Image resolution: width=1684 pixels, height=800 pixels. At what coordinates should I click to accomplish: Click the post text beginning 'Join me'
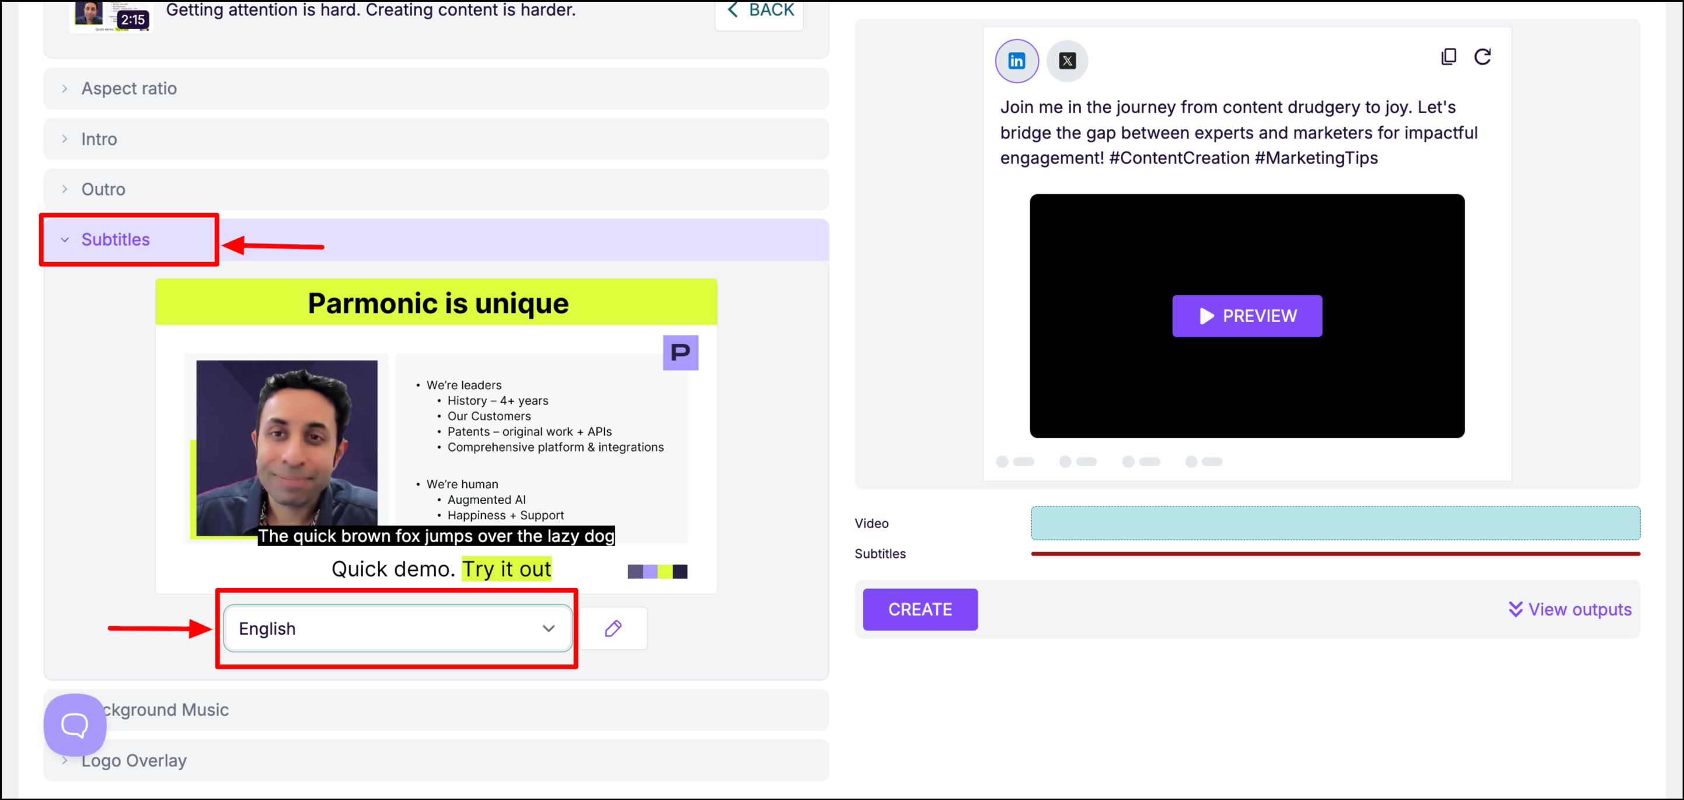(x=1238, y=132)
